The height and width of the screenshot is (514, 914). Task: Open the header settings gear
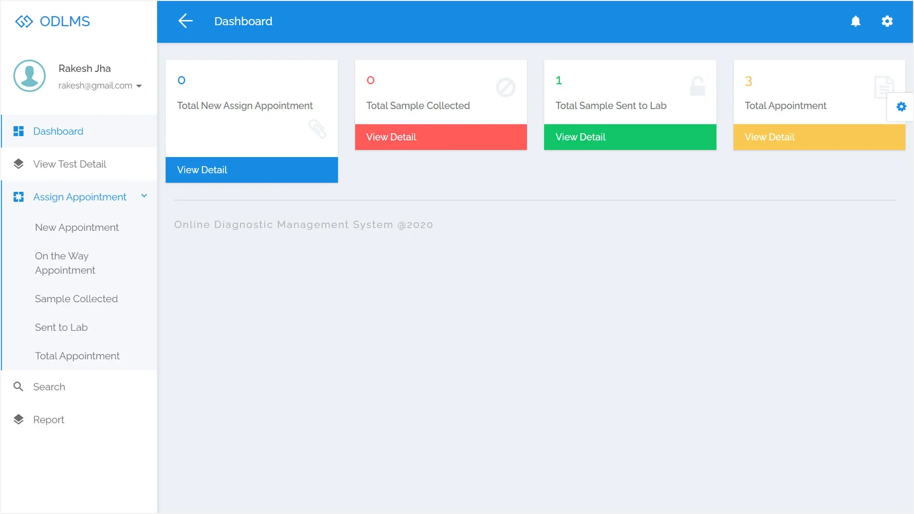click(887, 21)
